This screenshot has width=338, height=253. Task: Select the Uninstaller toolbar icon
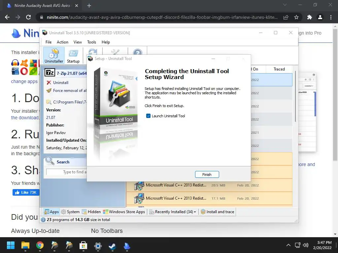point(54,55)
